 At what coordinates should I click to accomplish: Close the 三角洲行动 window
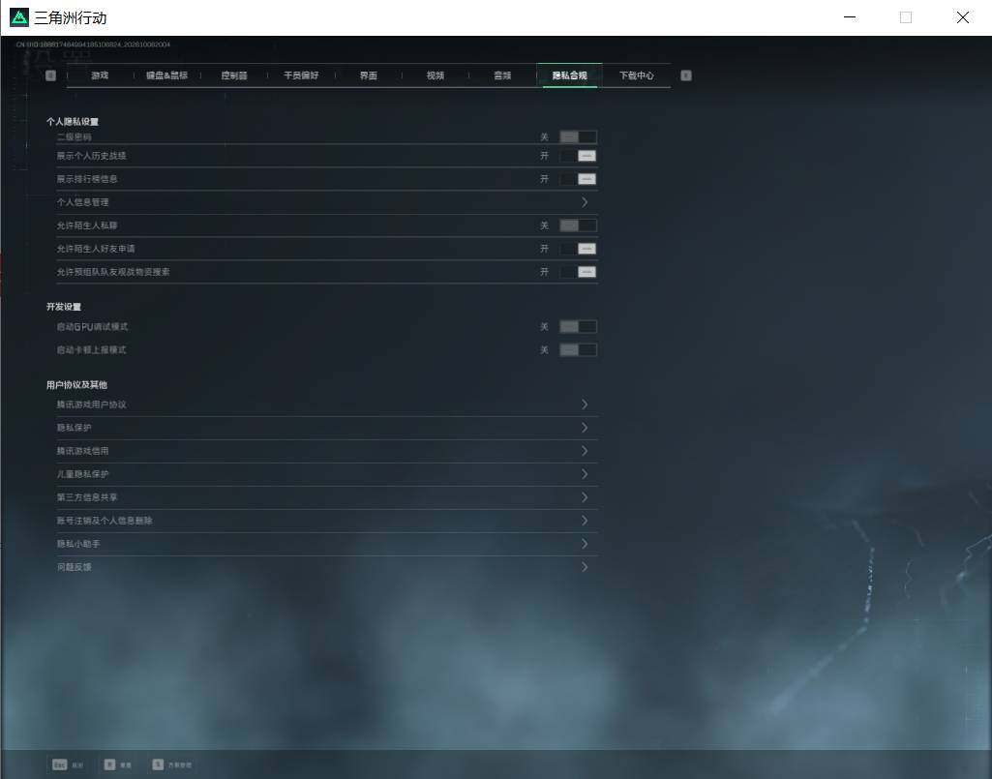coord(963,17)
